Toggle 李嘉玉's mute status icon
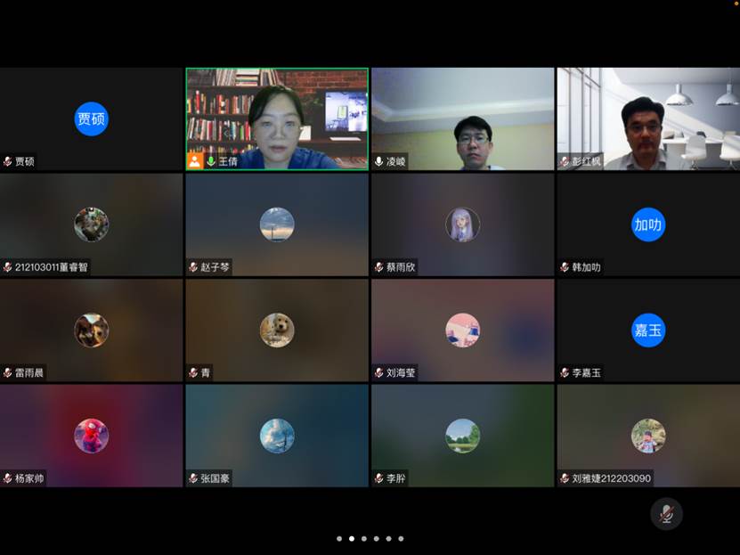The height and width of the screenshot is (555, 740). (563, 372)
